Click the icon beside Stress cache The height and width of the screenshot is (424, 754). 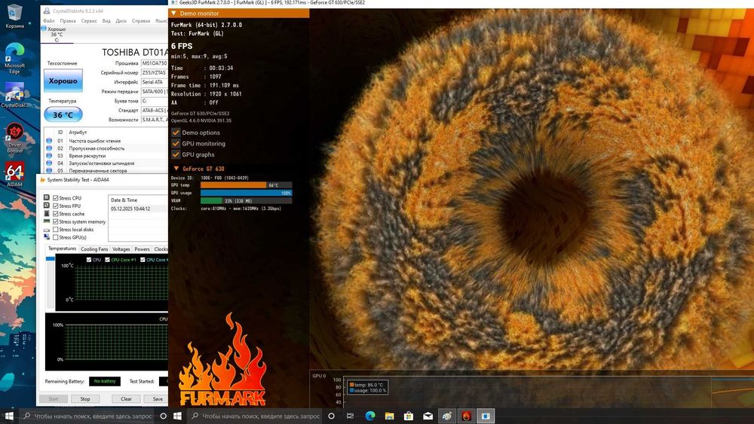pos(47,213)
